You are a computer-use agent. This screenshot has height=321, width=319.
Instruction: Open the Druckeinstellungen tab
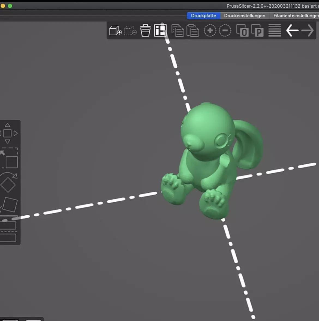[x=245, y=16]
